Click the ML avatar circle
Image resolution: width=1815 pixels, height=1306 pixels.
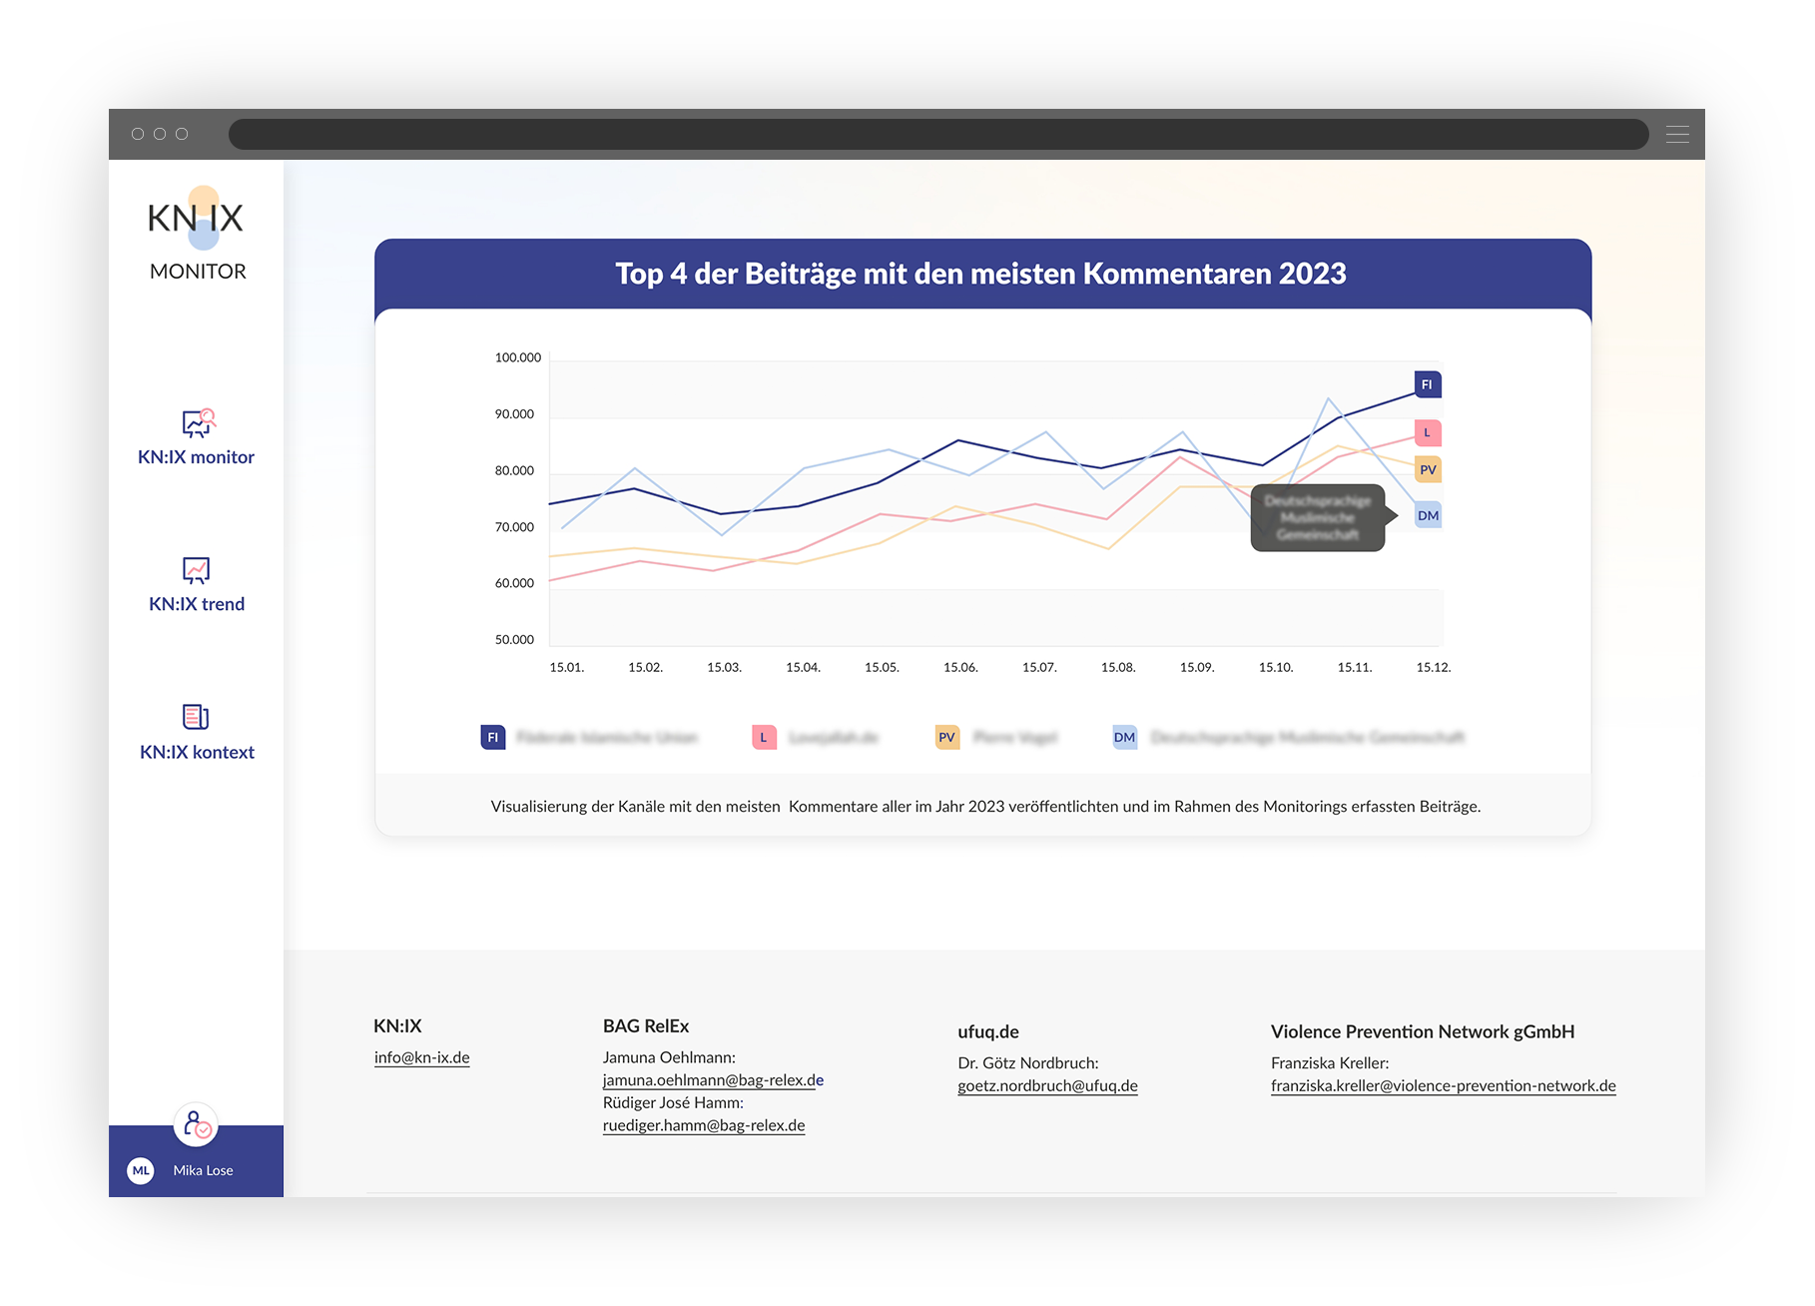pyautogui.click(x=141, y=1170)
